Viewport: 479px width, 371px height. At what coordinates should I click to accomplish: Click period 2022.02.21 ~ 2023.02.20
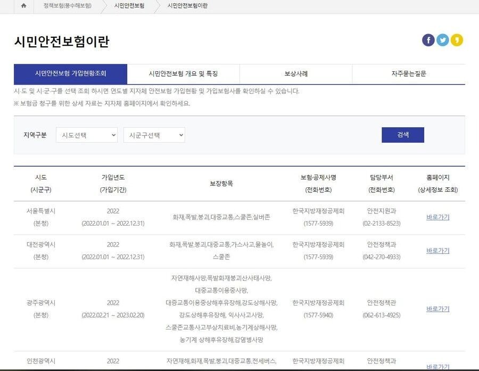[113, 315]
